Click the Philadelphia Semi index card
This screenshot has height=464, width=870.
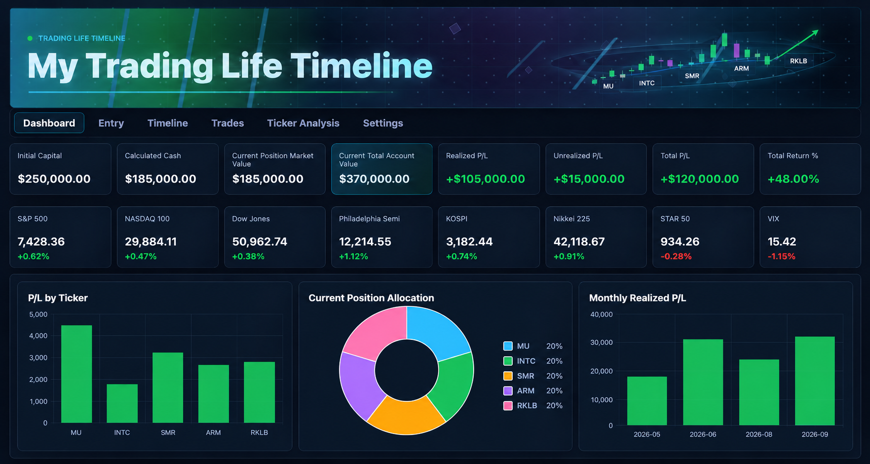382,237
